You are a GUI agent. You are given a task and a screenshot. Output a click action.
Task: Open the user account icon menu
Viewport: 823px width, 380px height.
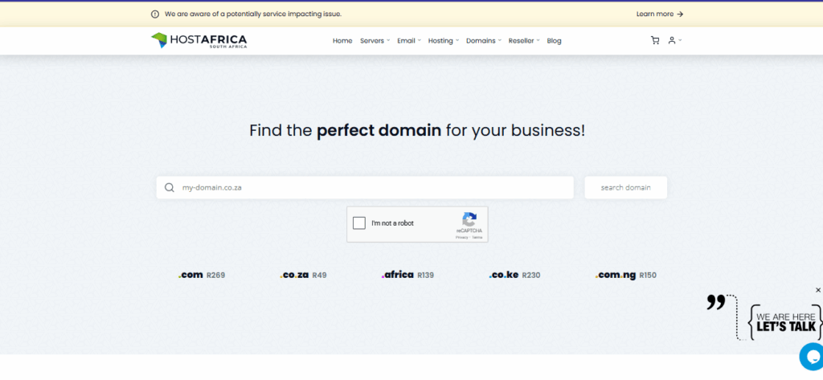pyautogui.click(x=674, y=40)
